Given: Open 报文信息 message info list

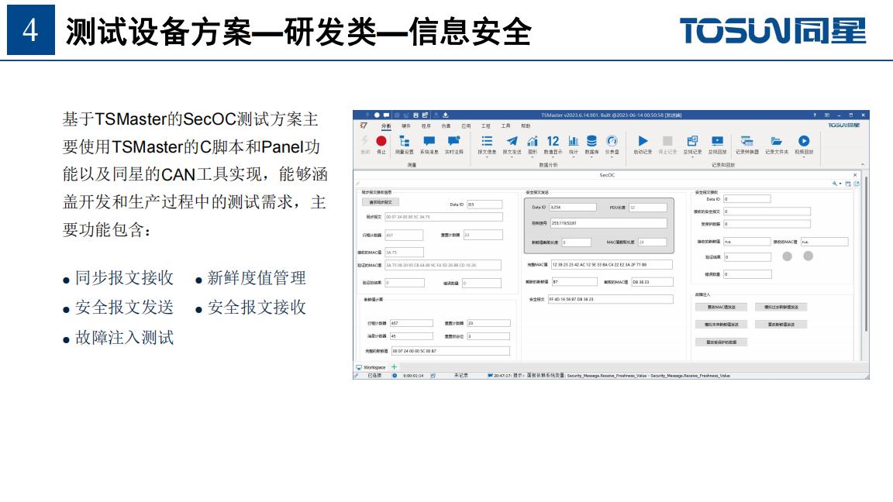Looking at the screenshot, I should (x=487, y=144).
